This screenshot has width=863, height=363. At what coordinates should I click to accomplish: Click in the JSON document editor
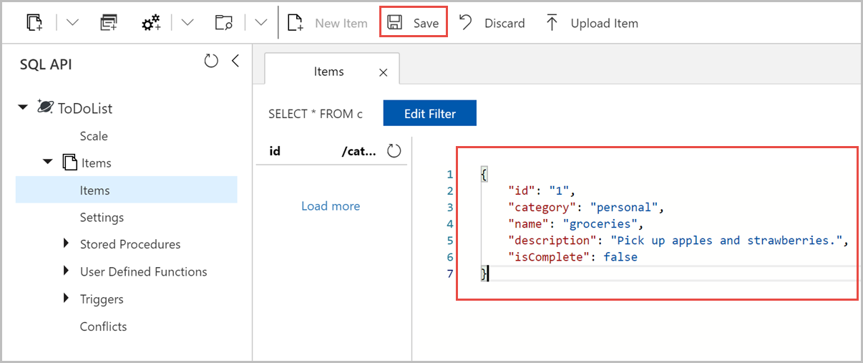tap(656, 223)
